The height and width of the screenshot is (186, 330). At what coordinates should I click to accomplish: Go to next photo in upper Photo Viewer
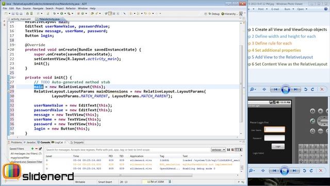tap(295, 89)
